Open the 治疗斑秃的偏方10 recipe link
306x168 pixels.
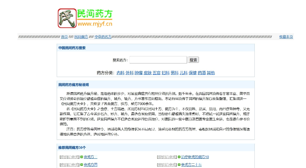195,157
